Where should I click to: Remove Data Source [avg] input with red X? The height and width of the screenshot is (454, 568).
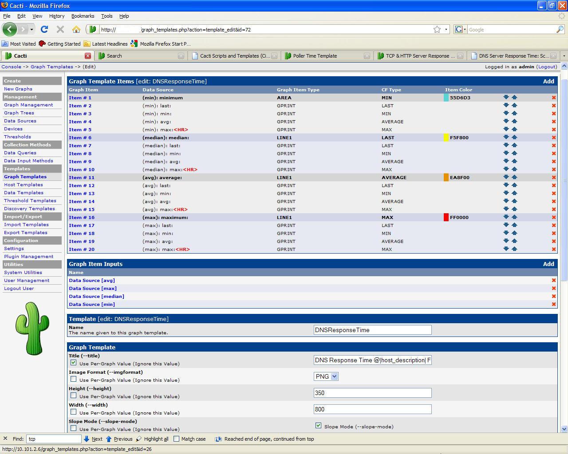554,280
